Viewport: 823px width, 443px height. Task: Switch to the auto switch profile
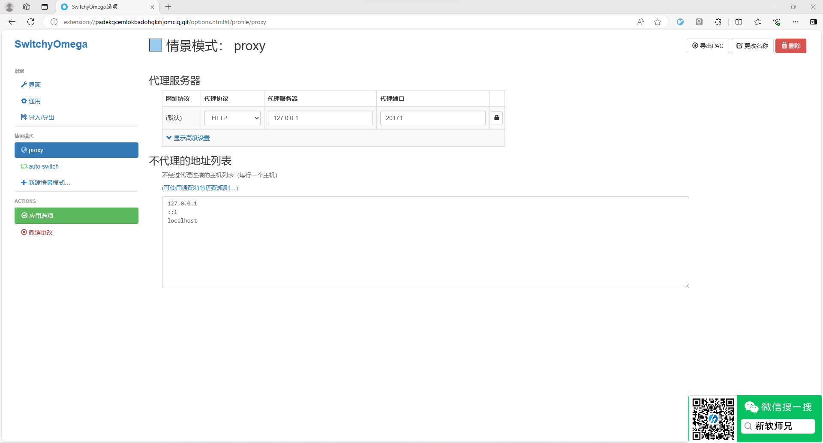[43, 166]
